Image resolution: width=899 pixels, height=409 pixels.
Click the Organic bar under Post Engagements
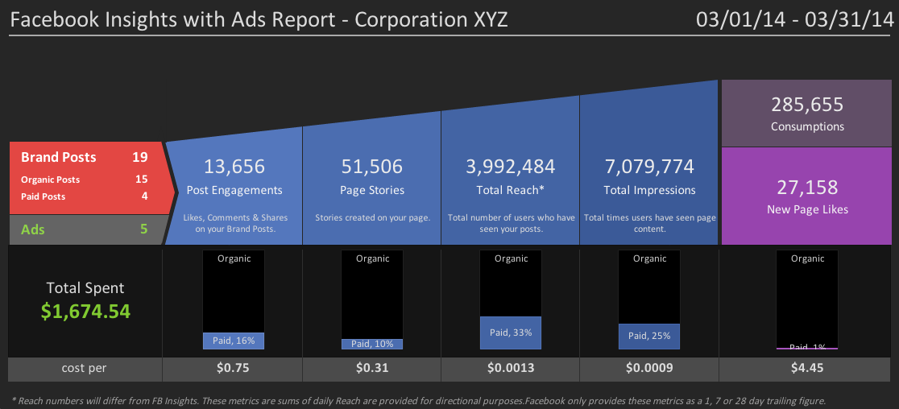click(234, 291)
